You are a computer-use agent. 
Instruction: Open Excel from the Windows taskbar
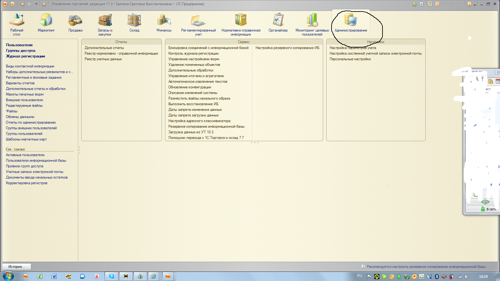(x=40, y=276)
